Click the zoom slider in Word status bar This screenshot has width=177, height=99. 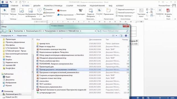(x=160, y=98)
